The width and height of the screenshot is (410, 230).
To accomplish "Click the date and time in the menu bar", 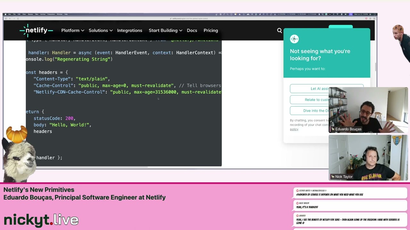I will (361, 14).
